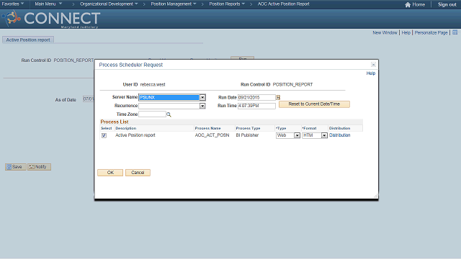Click the As of Date field behind dialog
Screen dimensions: 461x259
[88, 99]
